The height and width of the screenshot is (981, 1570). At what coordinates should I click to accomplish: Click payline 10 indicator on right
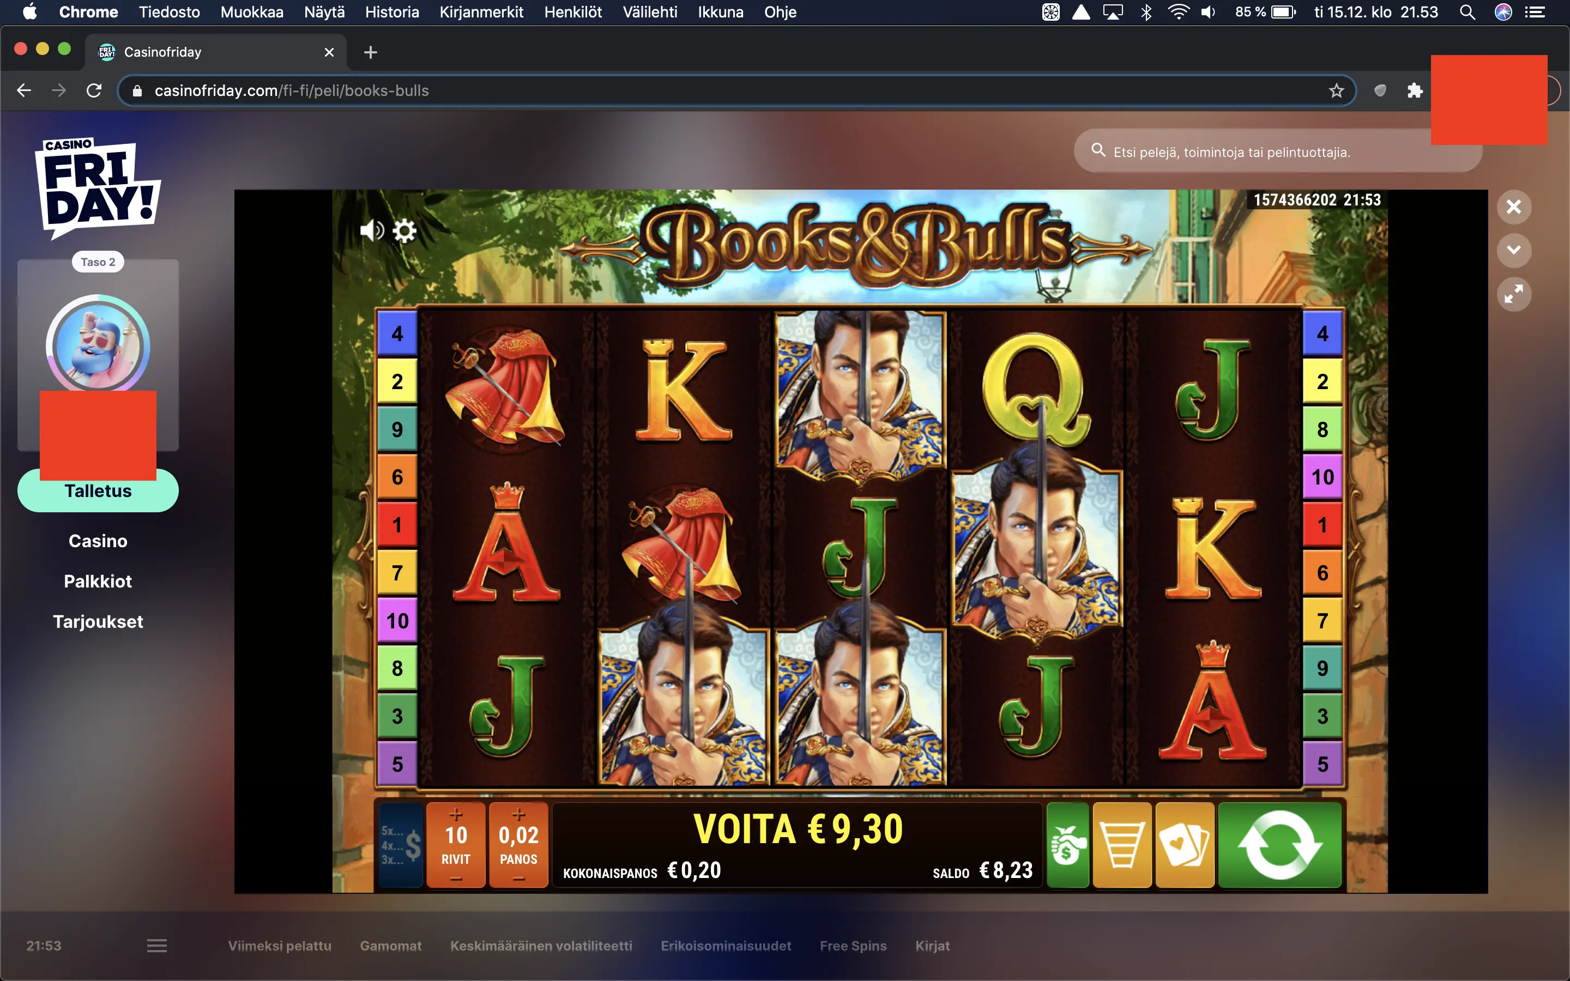point(1322,477)
